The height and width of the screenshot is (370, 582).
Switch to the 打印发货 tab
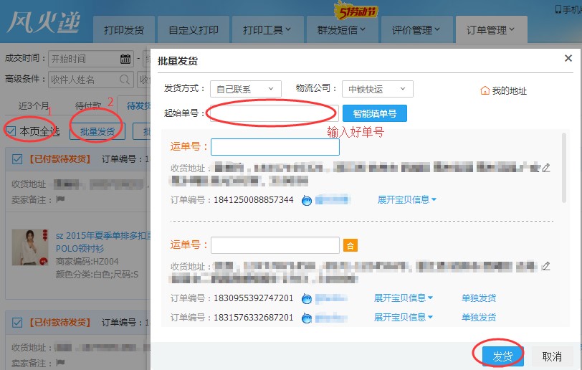click(x=123, y=29)
